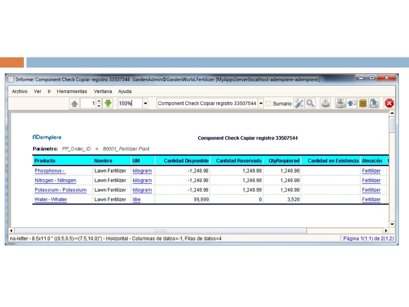Open the Archivo menu

(20, 92)
